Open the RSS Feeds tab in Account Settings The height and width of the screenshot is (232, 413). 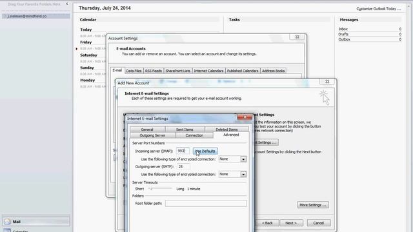(154, 71)
